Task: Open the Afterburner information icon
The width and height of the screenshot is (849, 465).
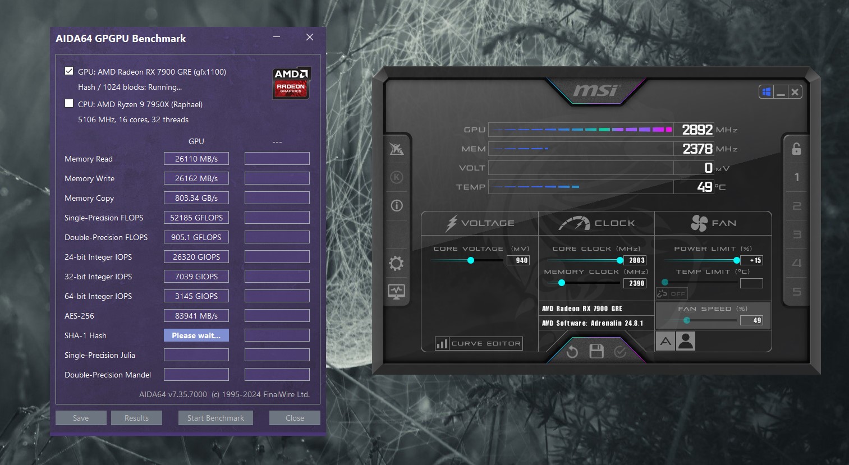Action: tap(396, 205)
